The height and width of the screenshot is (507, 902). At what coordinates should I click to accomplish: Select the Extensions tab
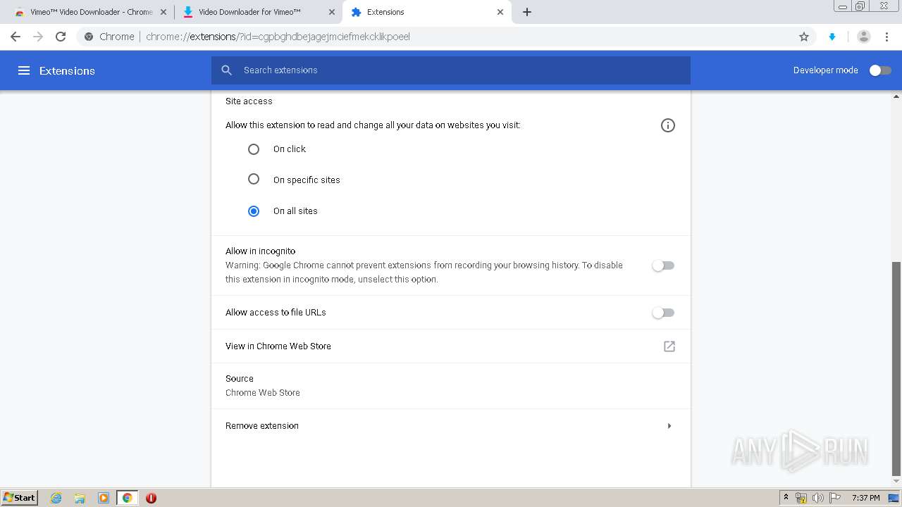point(426,12)
